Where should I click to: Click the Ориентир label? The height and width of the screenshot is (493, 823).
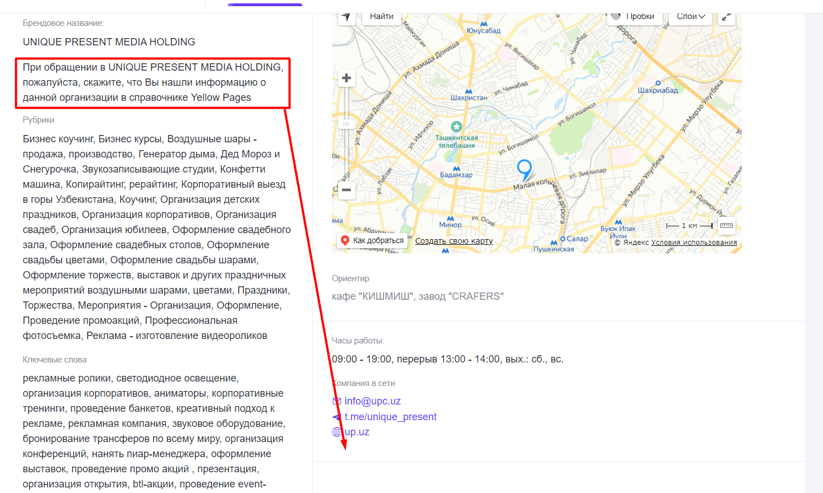click(350, 278)
